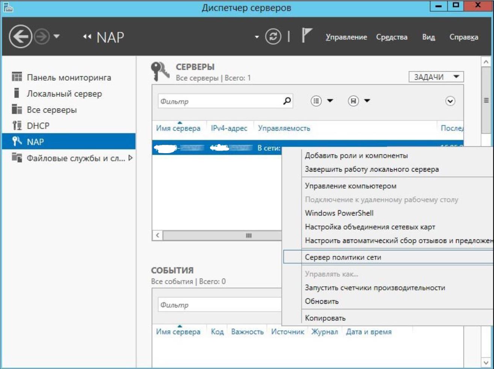Select DHCP role in the sidebar

pos(38,126)
